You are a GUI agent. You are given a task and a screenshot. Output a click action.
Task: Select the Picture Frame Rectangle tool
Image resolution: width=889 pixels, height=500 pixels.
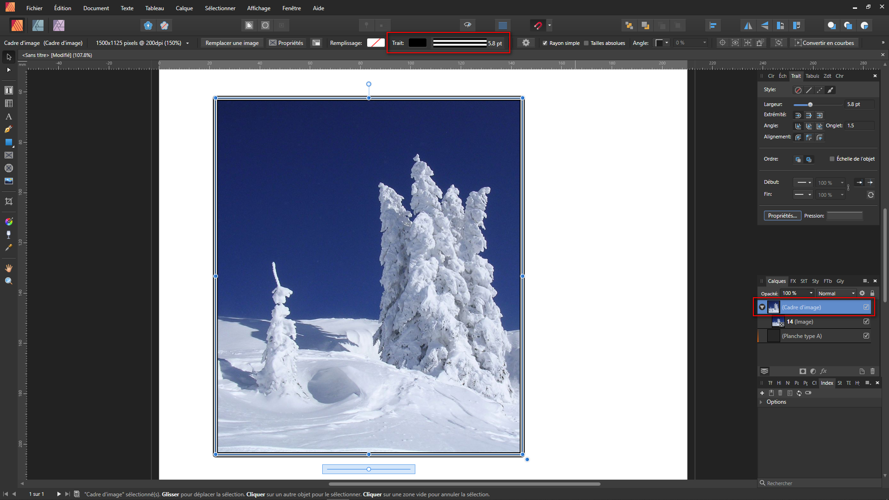click(x=8, y=155)
